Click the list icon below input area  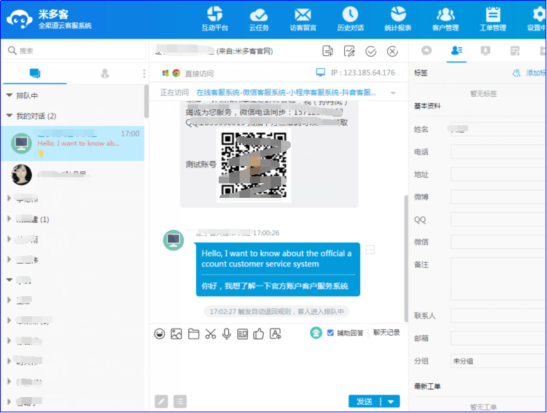(180, 401)
